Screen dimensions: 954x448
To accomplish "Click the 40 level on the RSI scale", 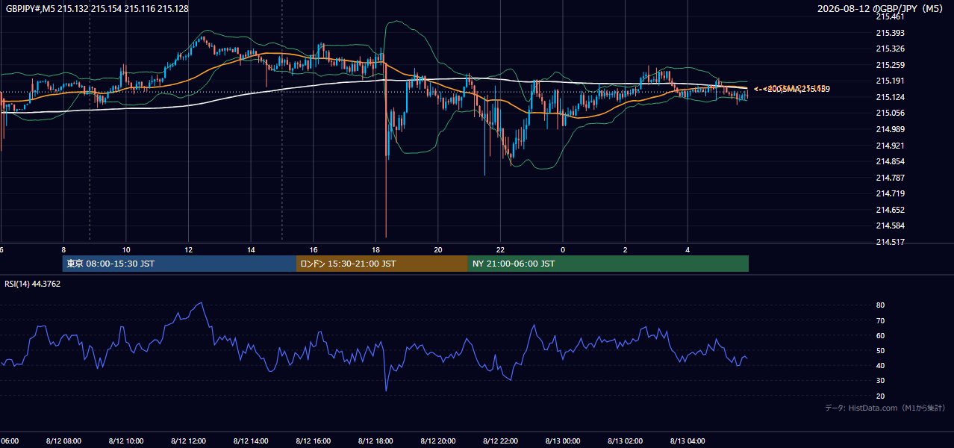I will 880,365.
